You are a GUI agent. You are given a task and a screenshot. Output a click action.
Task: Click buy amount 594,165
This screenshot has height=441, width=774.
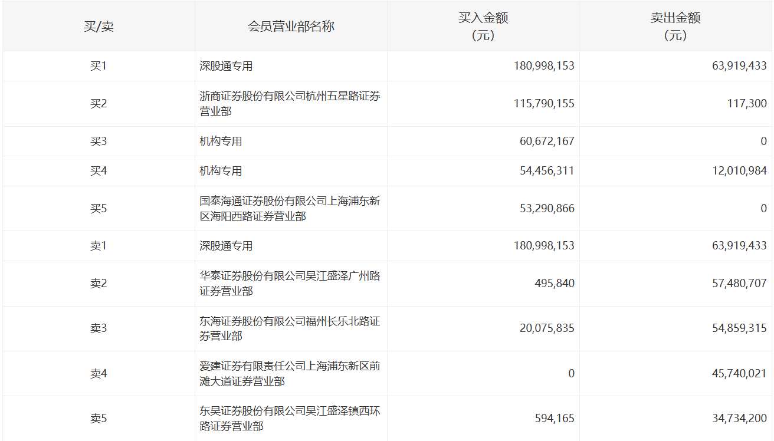[555, 419]
